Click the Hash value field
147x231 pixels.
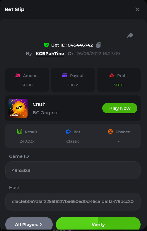point(73,201)
